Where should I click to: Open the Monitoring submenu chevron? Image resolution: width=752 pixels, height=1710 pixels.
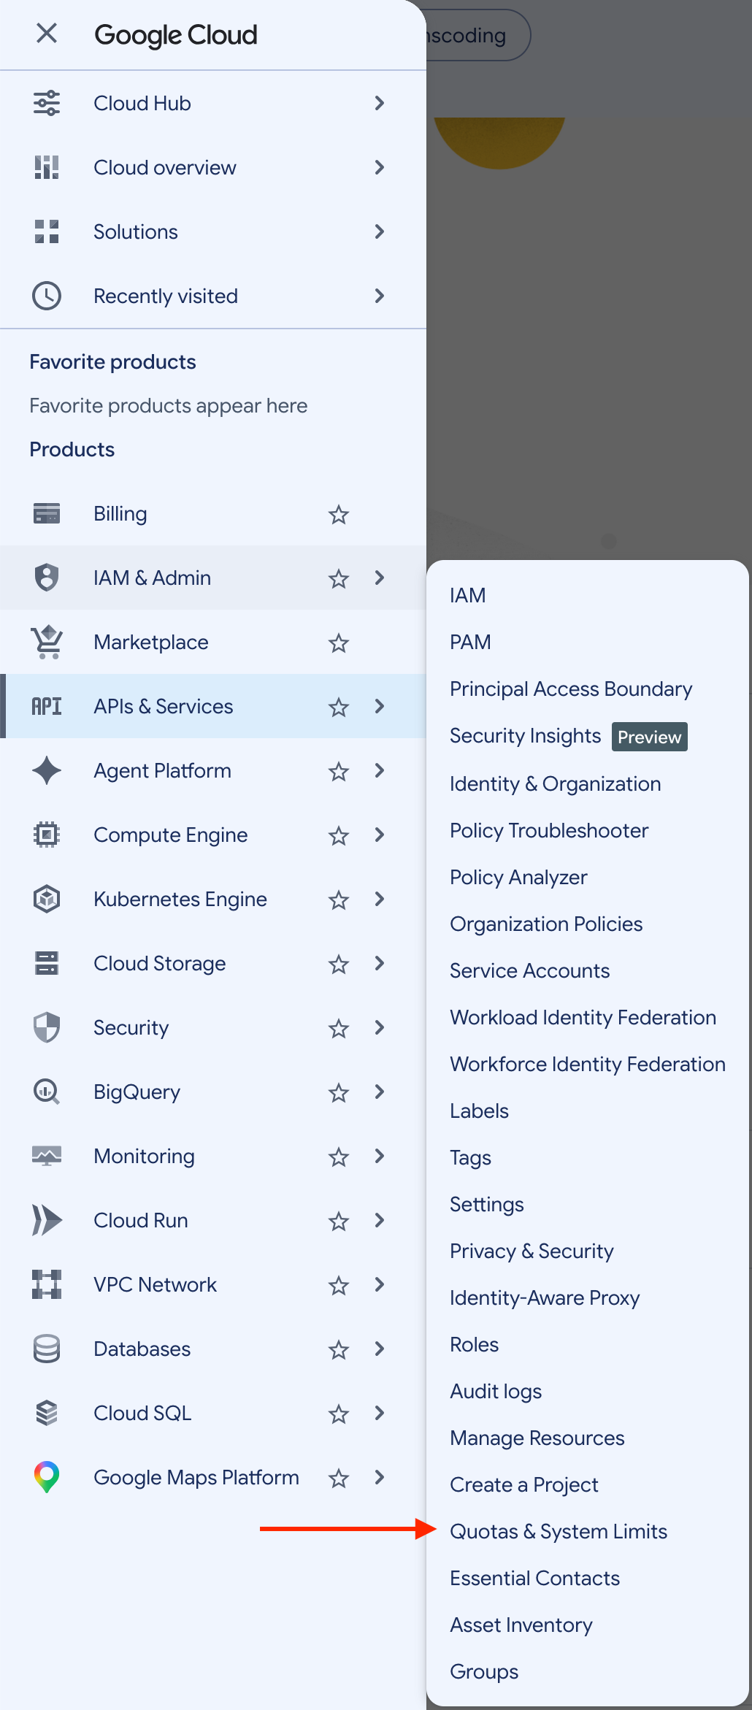pyautogui.click(x=379, y=1156)
